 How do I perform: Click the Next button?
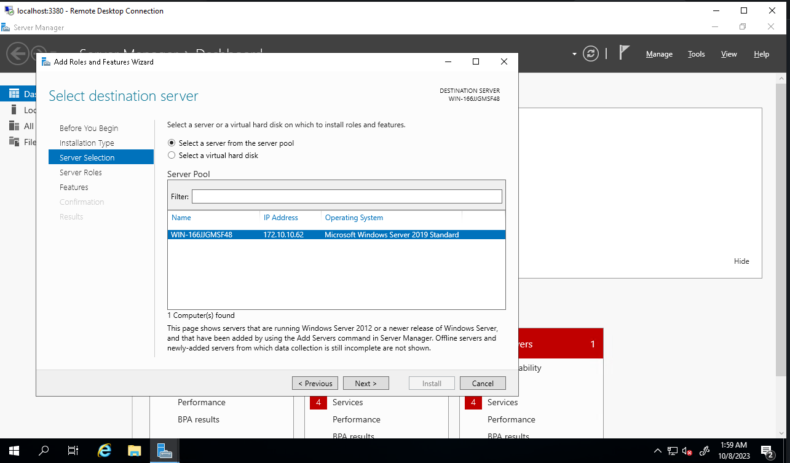coord(366,383)
